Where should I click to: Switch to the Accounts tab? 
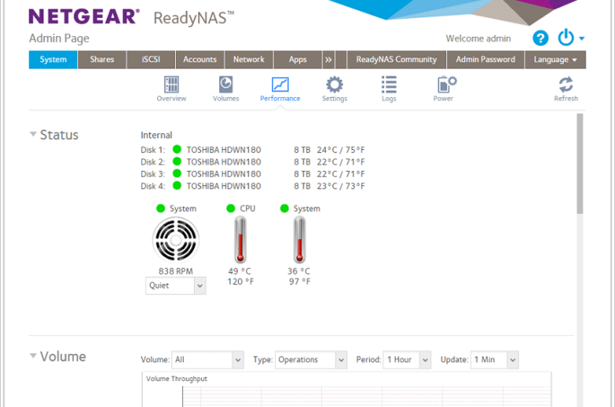pos(200,60)
